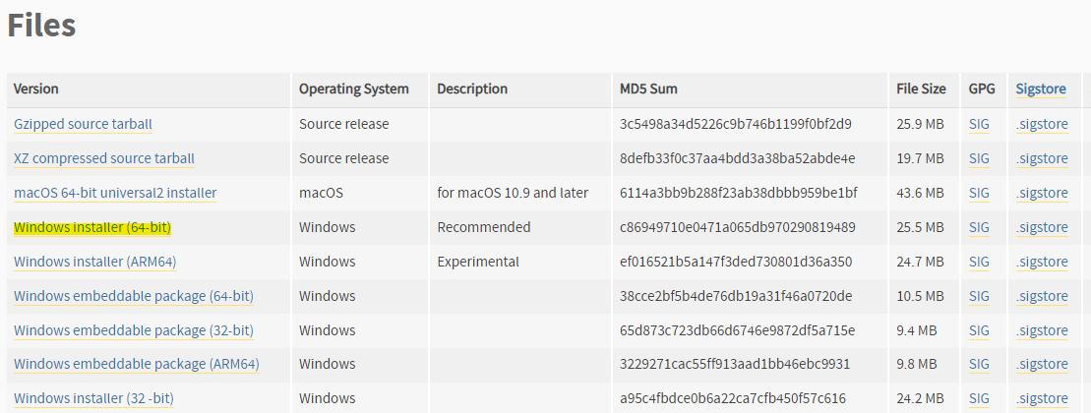
Task: Click 'for macOS 10.9 and later' description
Action: [x=513, y=193]
